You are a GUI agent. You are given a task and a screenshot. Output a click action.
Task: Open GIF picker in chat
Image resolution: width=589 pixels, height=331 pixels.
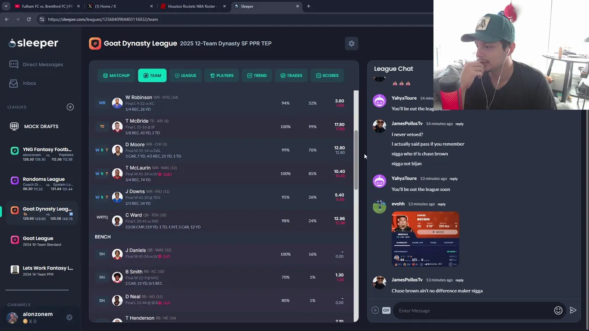point(386,310)
